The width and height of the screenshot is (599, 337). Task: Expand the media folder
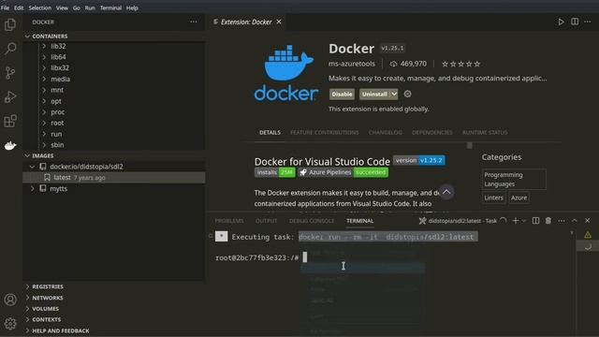[x=44, y=79]
